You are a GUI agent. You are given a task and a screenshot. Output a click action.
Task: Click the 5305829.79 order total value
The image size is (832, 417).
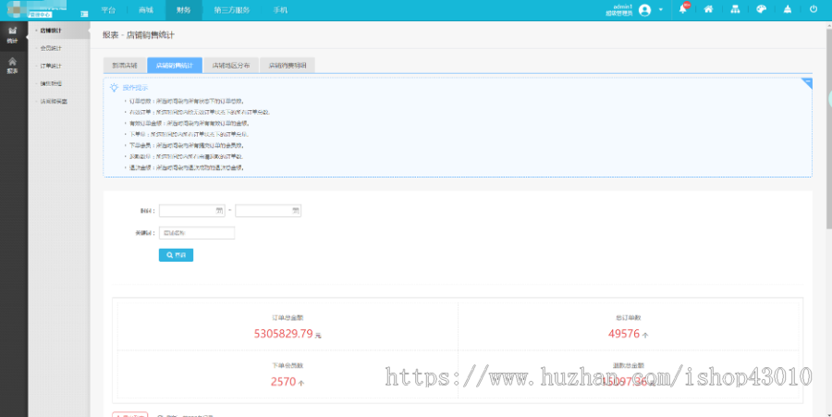284,334
